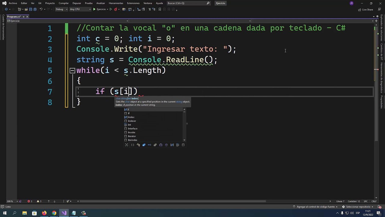Select 'interface' suggestion in IntelliSense list
Screen dimensions: 385x217
click(154, 129)
